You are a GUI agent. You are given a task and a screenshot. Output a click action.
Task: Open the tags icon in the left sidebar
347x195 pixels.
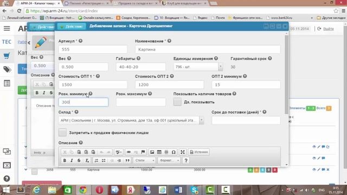(7, 69)
